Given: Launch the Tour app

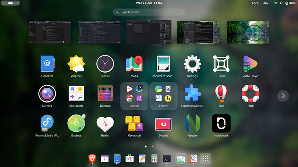Looking at the screenshot, I should [x=222, y=94].
